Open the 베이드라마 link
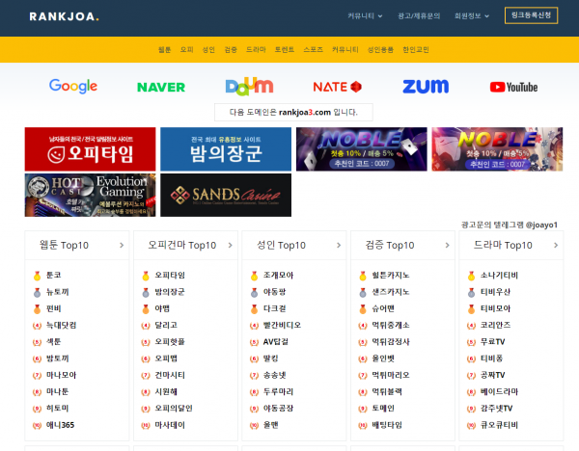 tap(499, 391)
